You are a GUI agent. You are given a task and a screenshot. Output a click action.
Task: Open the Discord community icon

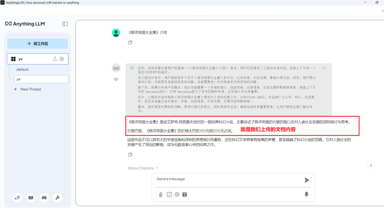44,197
